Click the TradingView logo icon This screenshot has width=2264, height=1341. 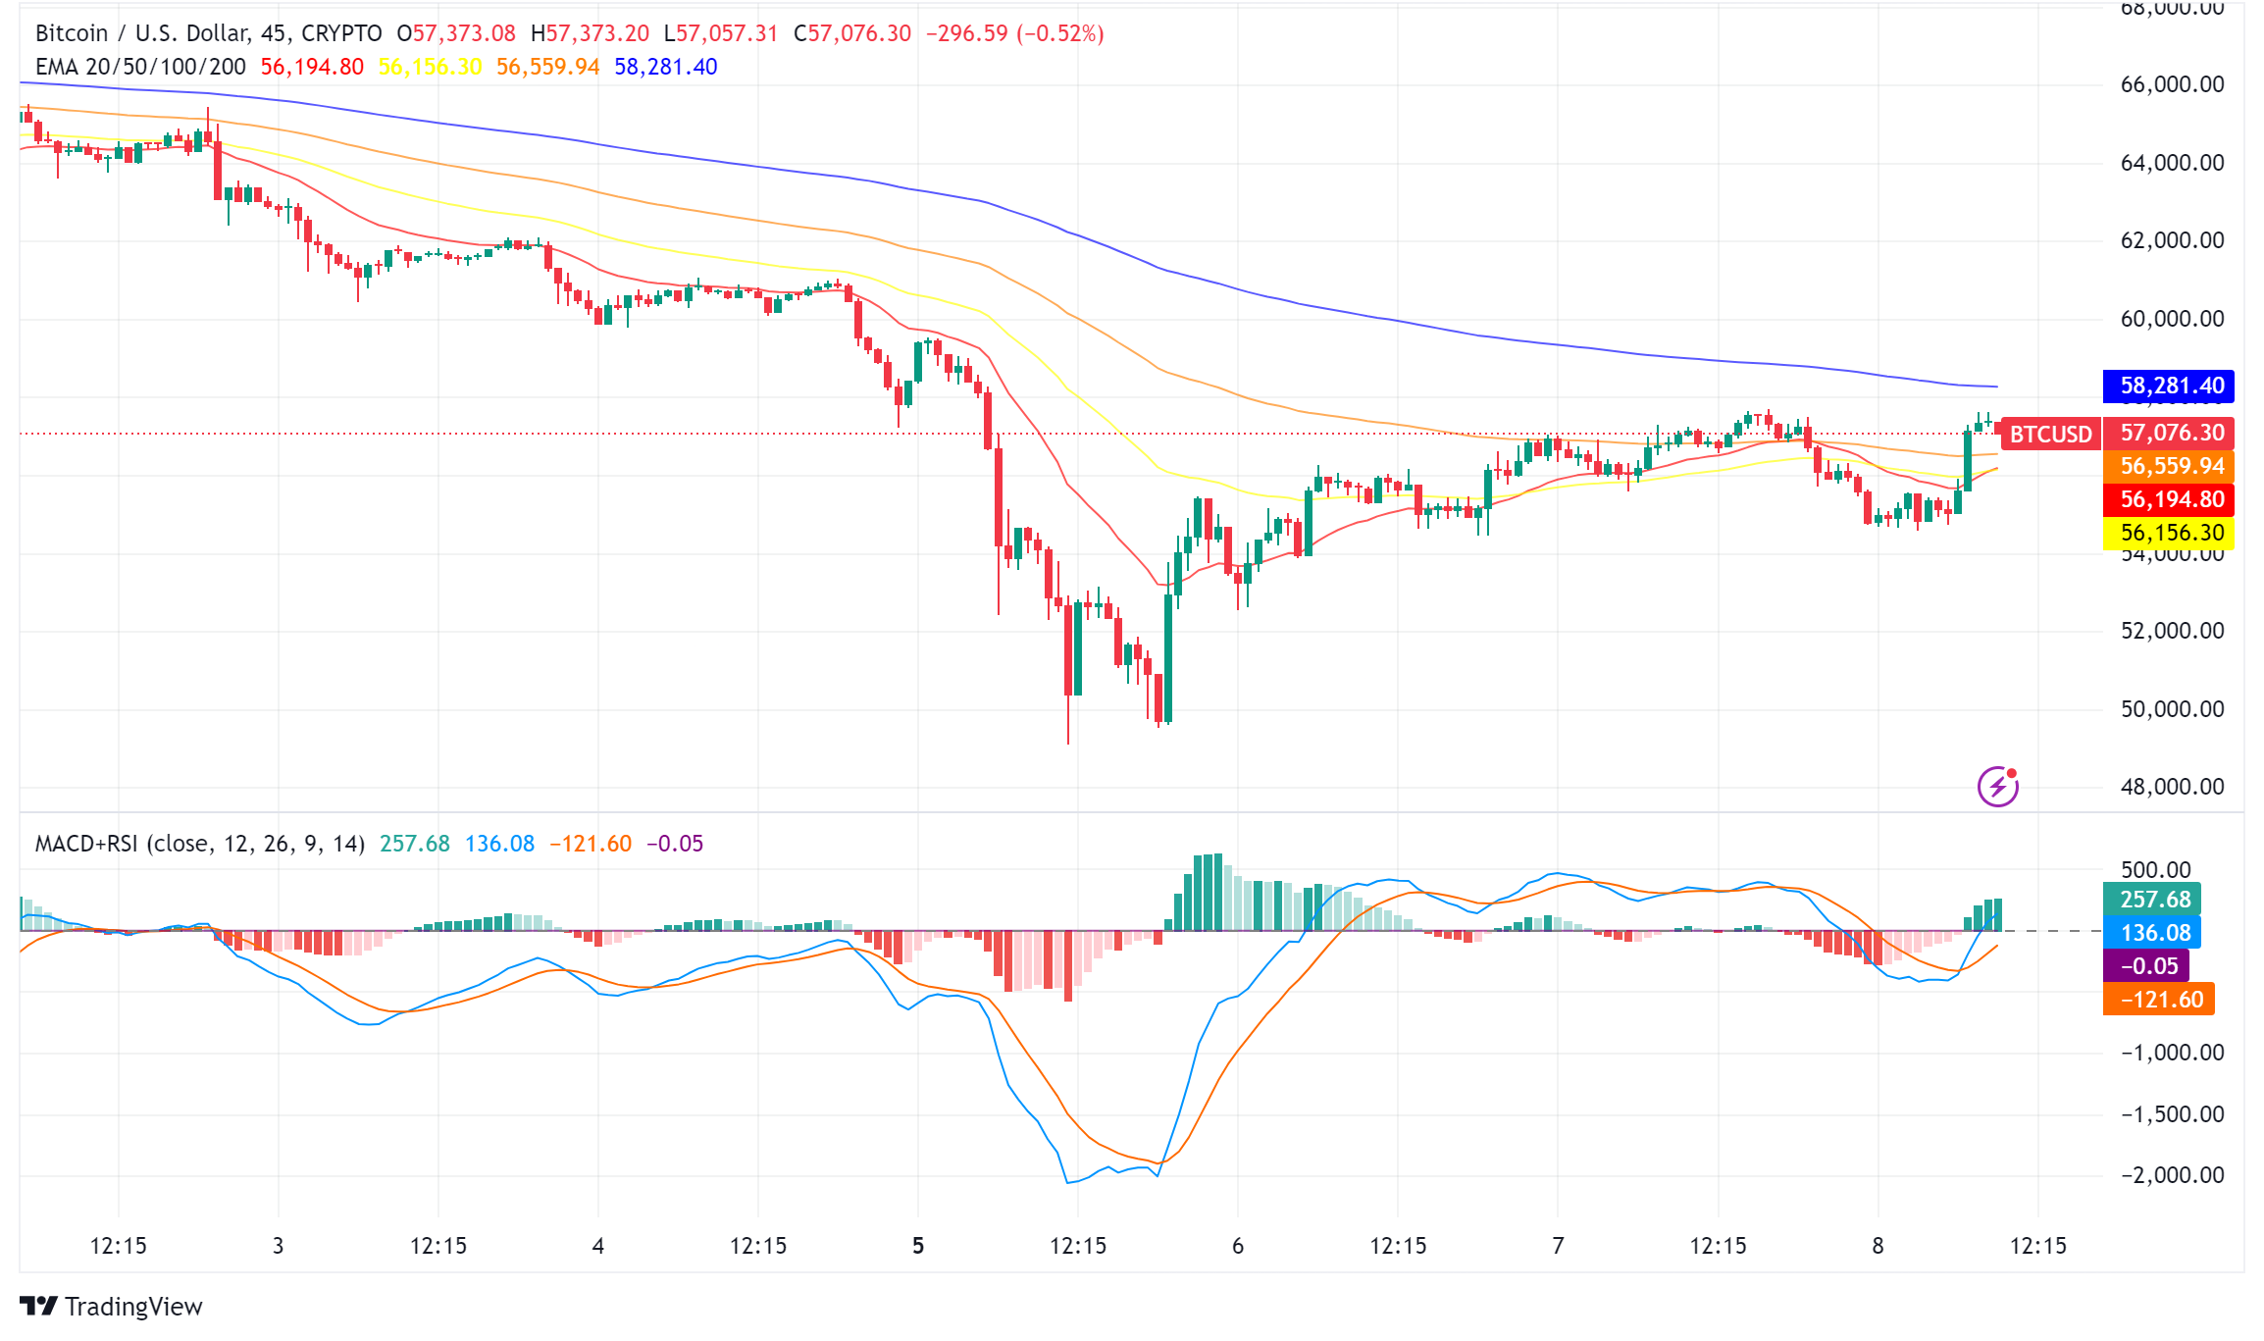point(39,1306)
